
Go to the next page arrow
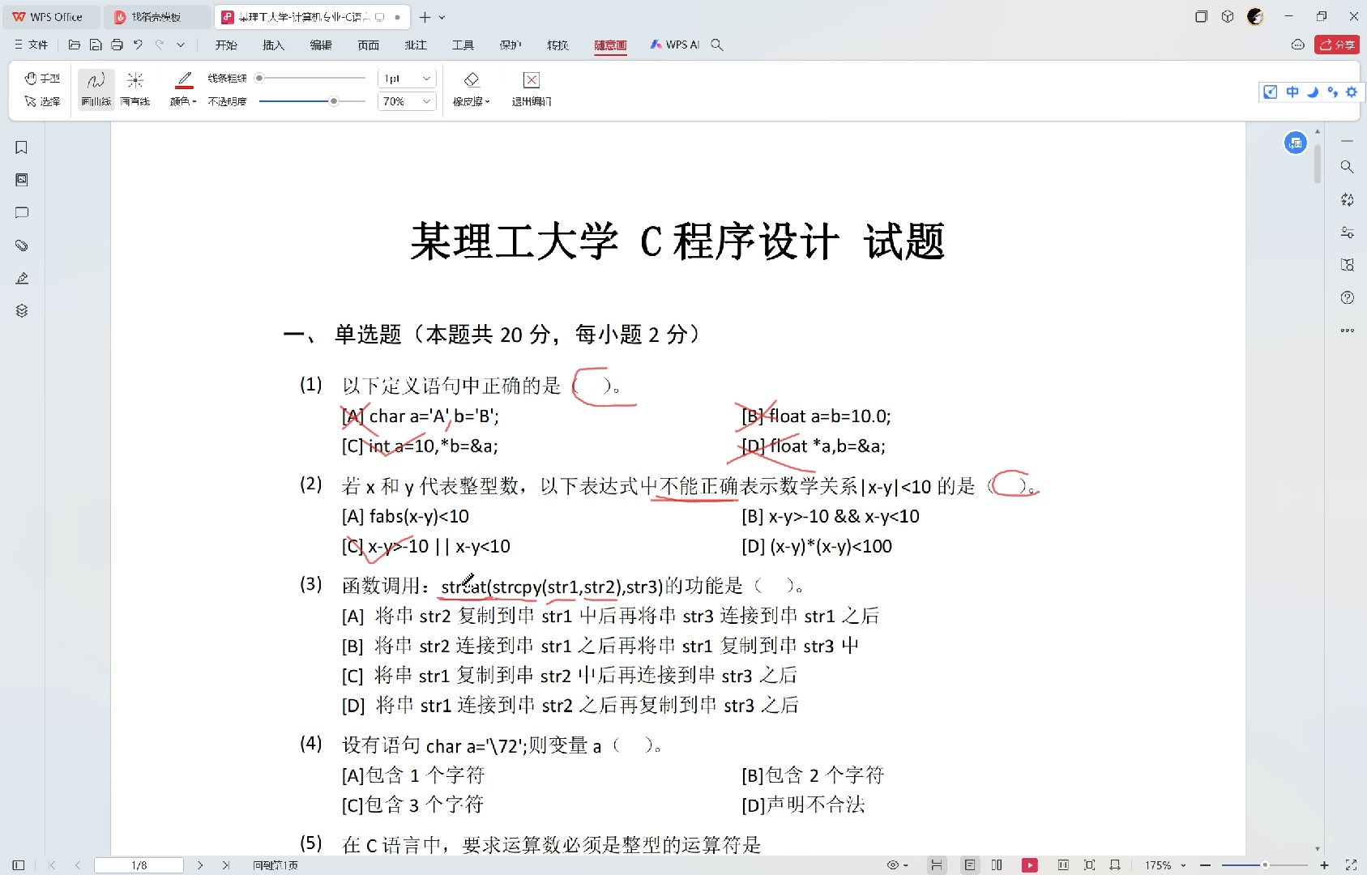click(200, 865)
